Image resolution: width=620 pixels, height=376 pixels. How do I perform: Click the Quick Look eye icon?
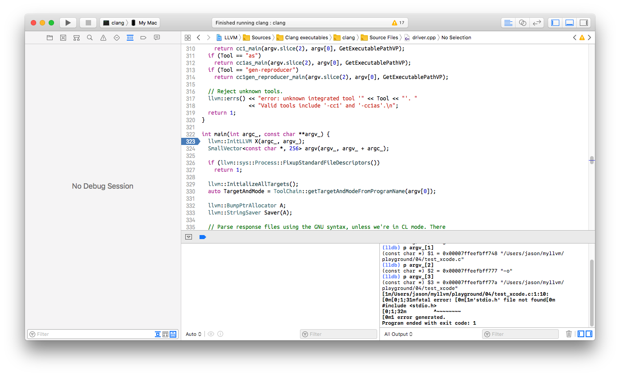tap(211, 334)
